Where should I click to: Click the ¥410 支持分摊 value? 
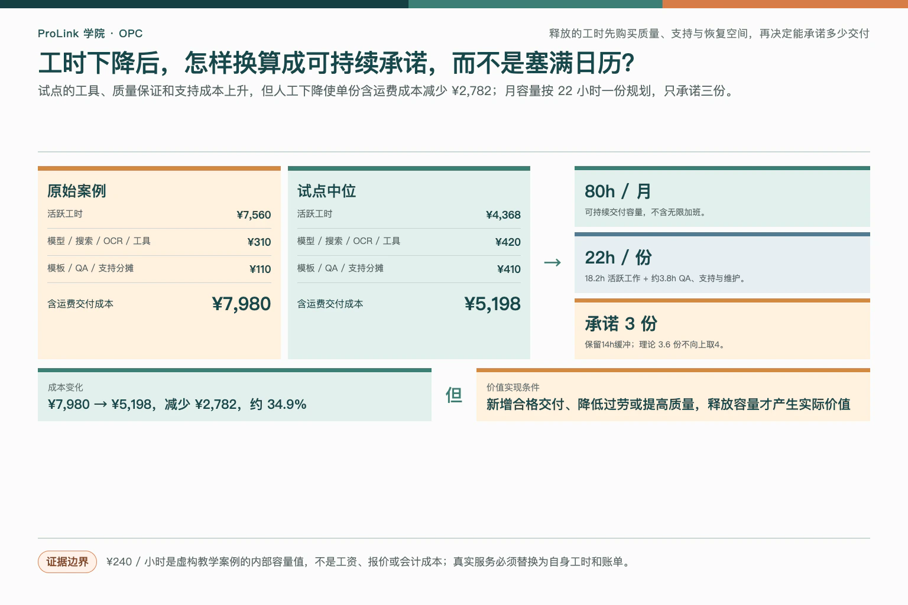[x=508, y=269]
